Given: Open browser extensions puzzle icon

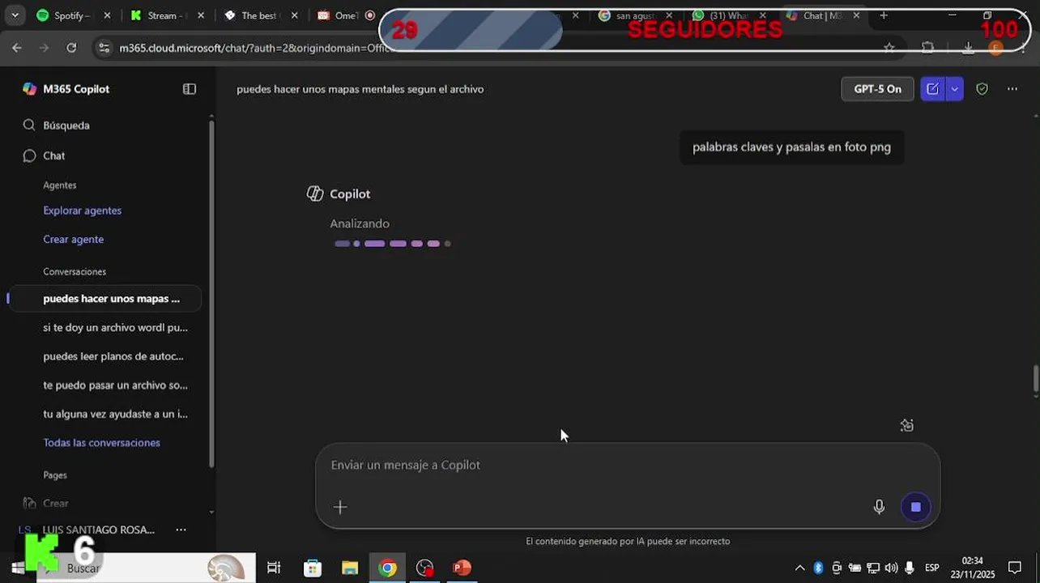Looking at the screenshot, I should (927, 48).
